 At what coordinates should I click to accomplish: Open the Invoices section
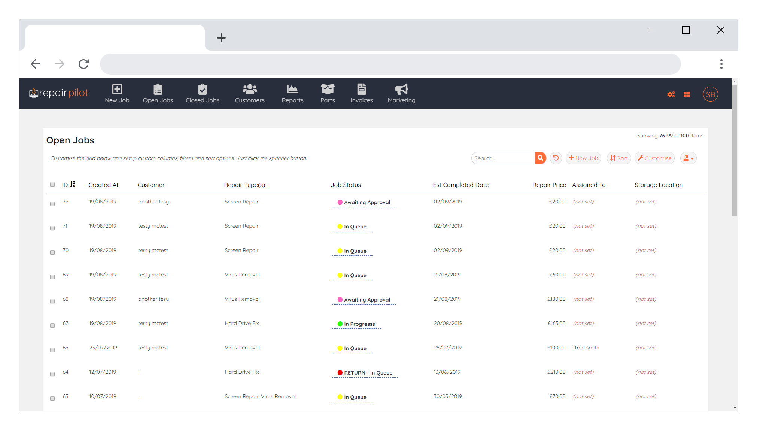[362, 93]
